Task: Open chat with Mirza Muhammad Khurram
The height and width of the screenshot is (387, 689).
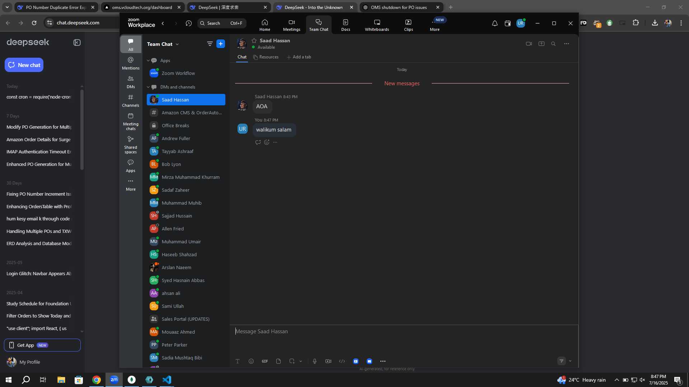Action: pyautogui.click(x=186, y=177)
